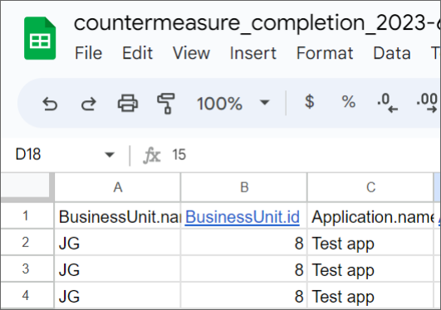Format as currency with dollar icon
This screenshot has width=441, height=310.
(x=310, y=102)
